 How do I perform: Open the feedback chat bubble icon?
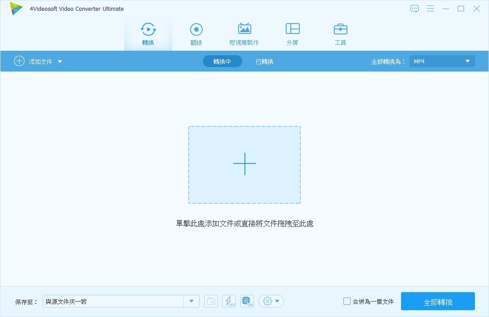coord(415,9)
